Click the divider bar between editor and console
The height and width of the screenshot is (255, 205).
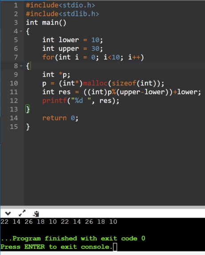click(x=102, y=207)
